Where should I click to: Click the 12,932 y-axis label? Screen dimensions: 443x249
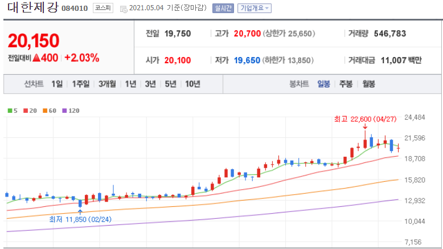pyautogui.click(x=415, y=201)
